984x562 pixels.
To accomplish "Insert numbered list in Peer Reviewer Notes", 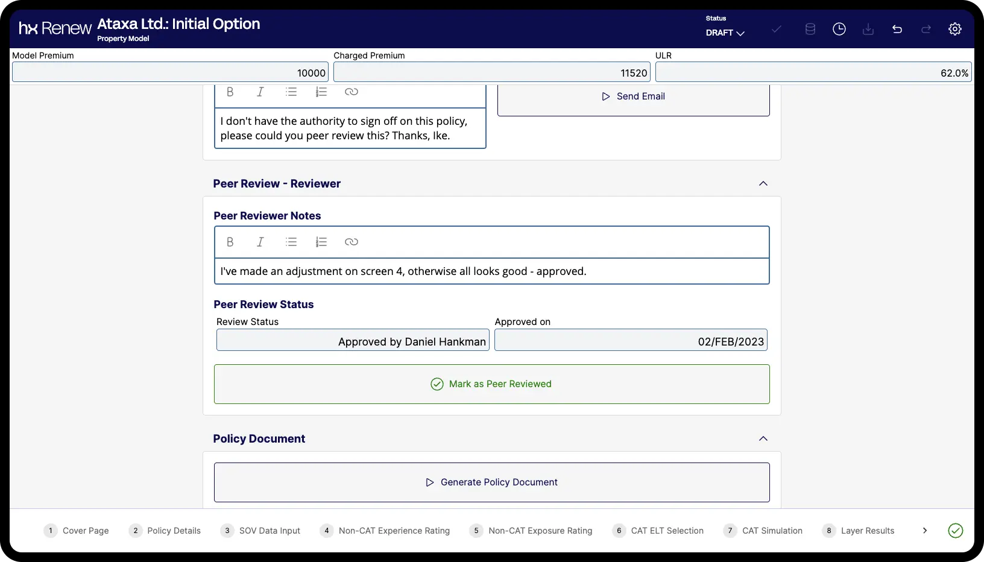I will click(321, 242).
